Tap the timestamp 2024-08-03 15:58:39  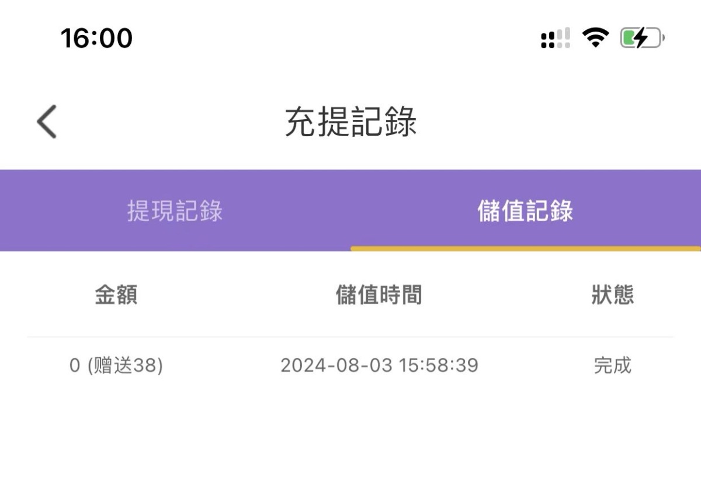pyautogui.click(x=380, y=366)
